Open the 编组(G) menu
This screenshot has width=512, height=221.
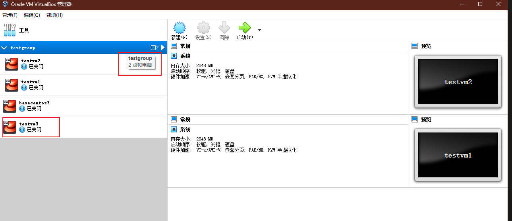click(32, 15)
